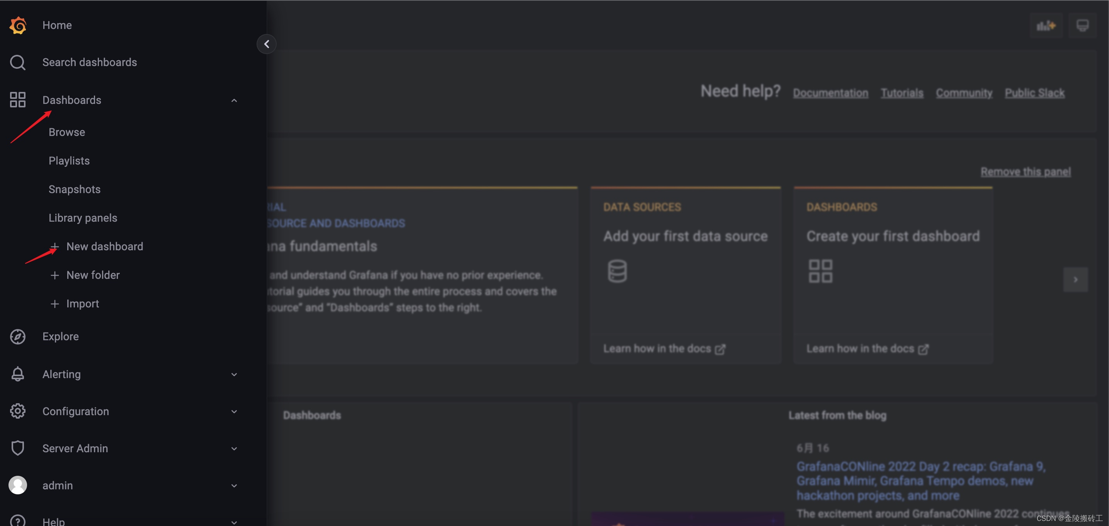Viewport: 1109px width, 526px height.
Task: Click the Search dashboards magnifier icon
Action: [18, 63]
